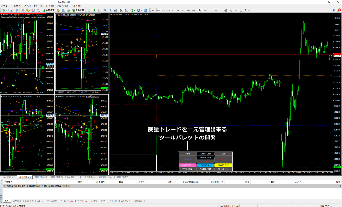Open the File menu
Screen dimensions: 342x207
5,6
